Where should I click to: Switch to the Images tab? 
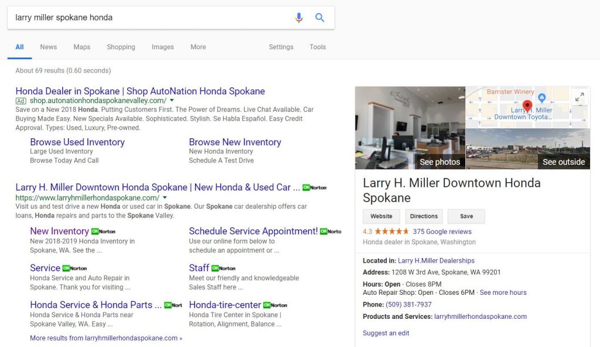point(163,47)
